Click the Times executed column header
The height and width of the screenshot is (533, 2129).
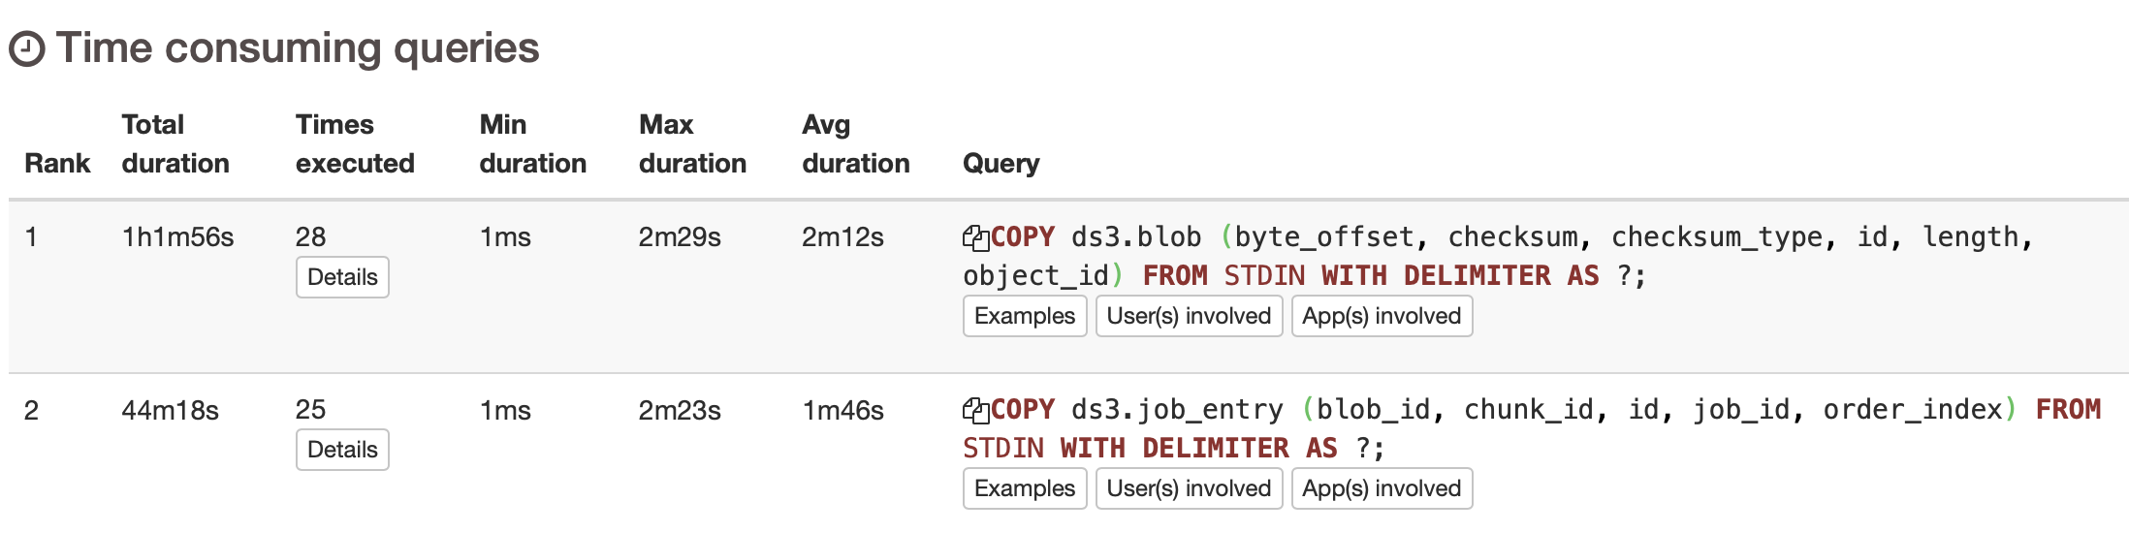pos(355,143)
